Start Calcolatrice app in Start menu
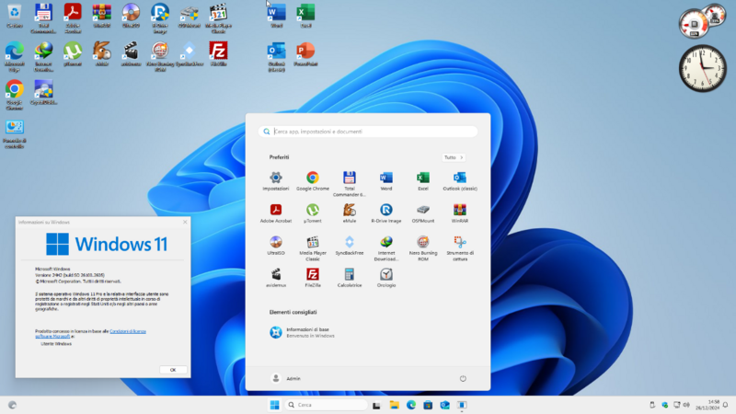This screenshot has width=736, height=414. tap(349, 274)
